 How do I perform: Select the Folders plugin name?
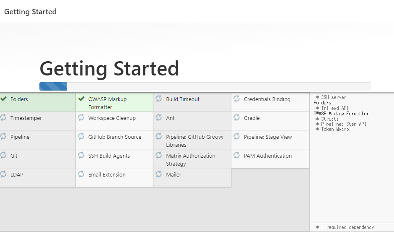[x=19, y=99]
